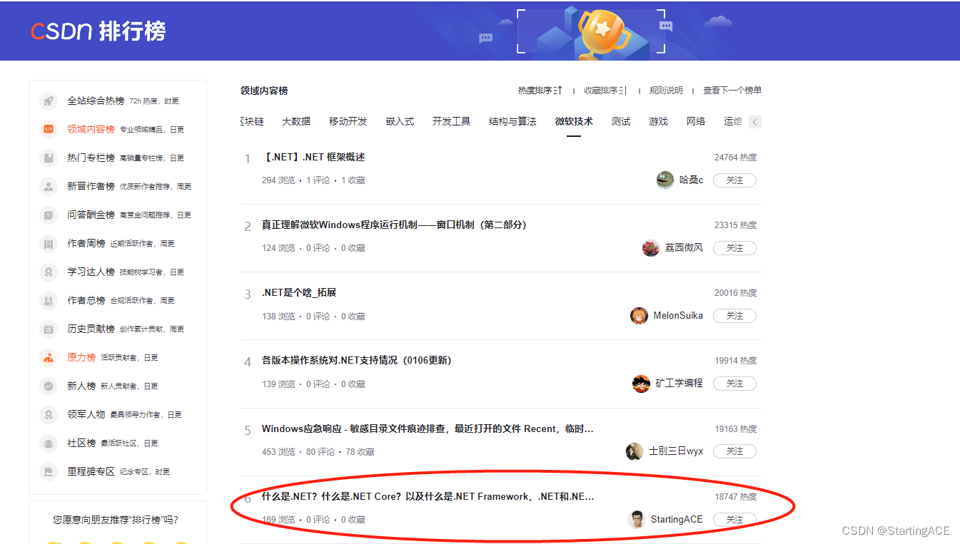Open 领军人物 in the sidebar
The image size is (960, 544).
pos(86,414)
